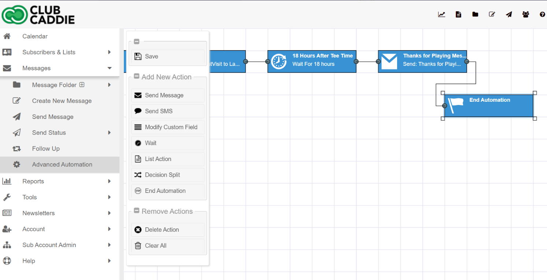Viewport: 547px width, 280px height.
Task: Collapse the Add New Action section
Action: pos(137,76)
